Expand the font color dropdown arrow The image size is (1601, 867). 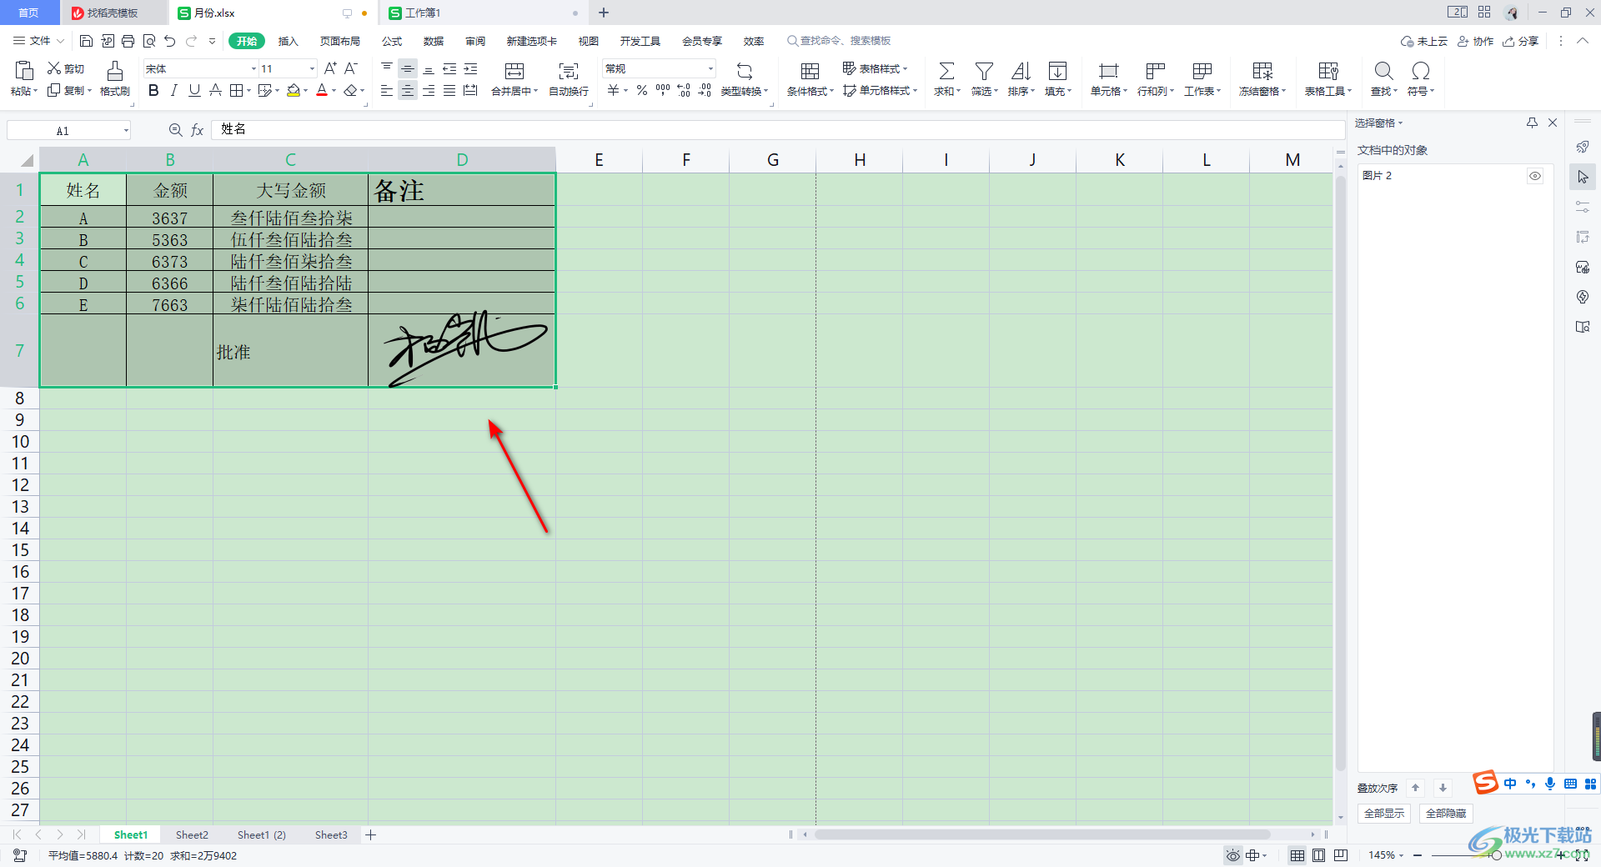pyautogui.click(x=334, y=91)
